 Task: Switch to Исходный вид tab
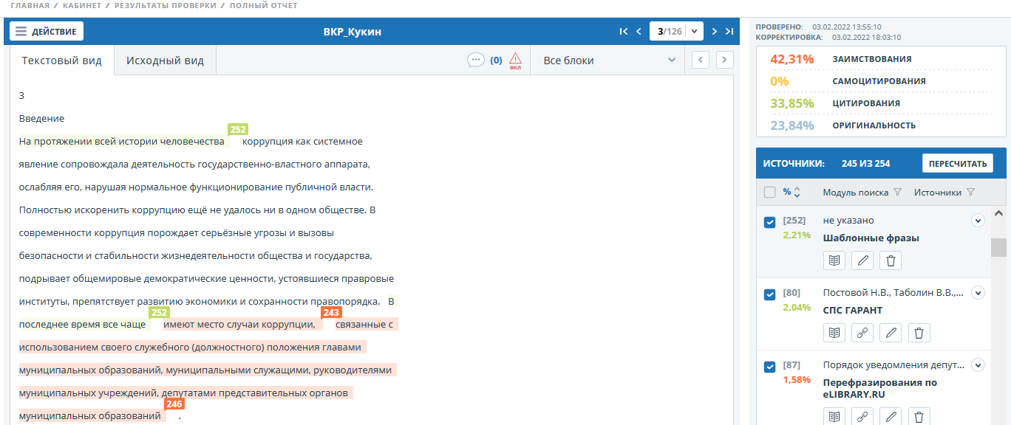(165, 61)
